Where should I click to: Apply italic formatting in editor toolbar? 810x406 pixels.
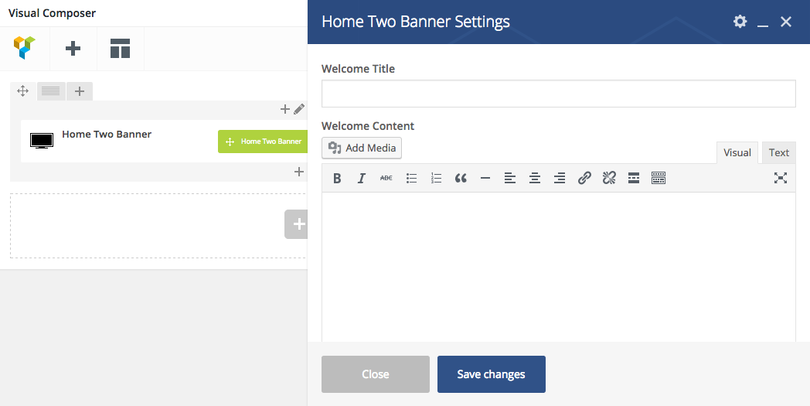(361, 179)
